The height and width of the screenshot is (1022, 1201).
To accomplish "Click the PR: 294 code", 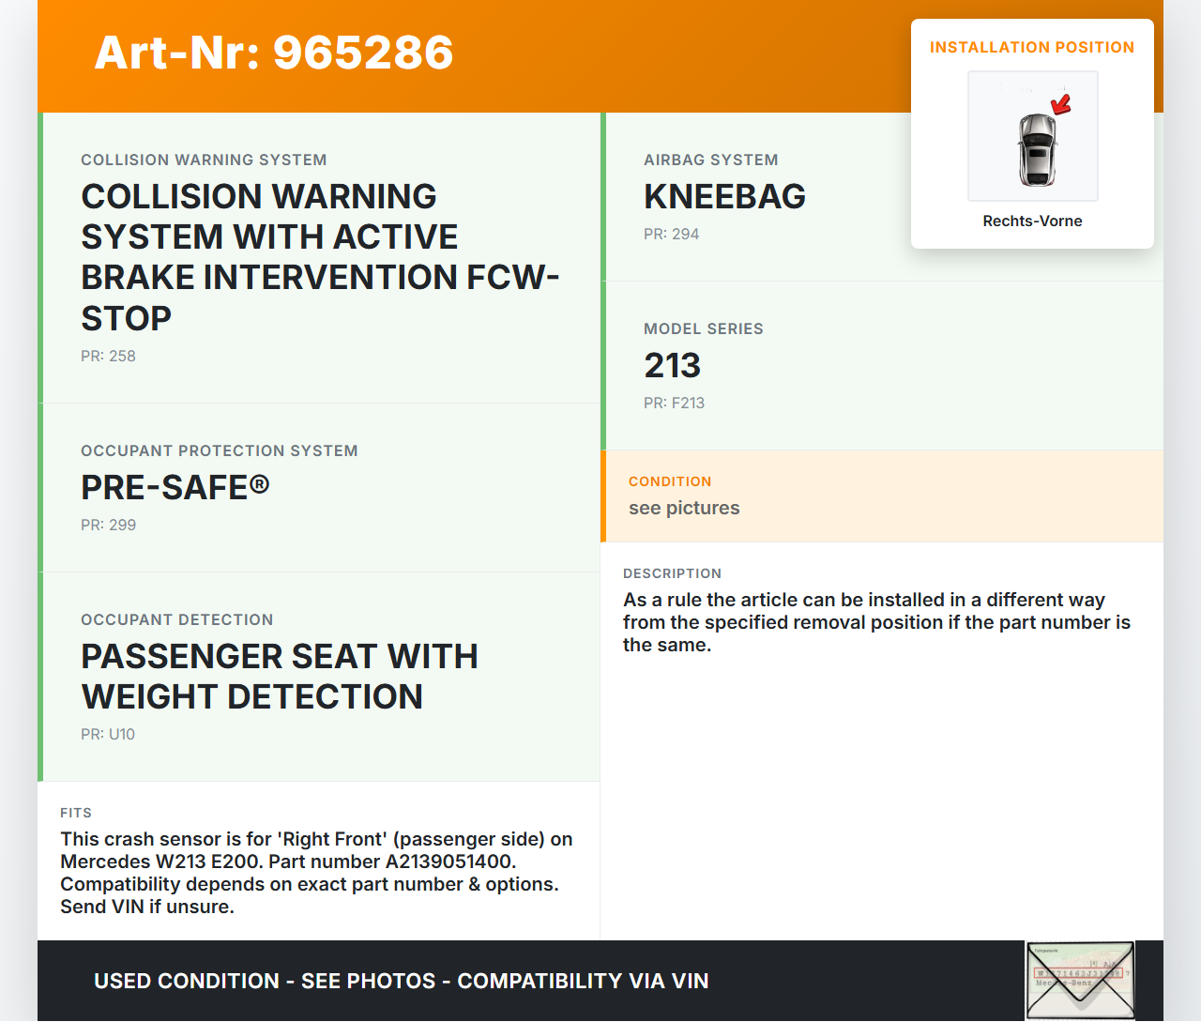I will click(671, 234).
